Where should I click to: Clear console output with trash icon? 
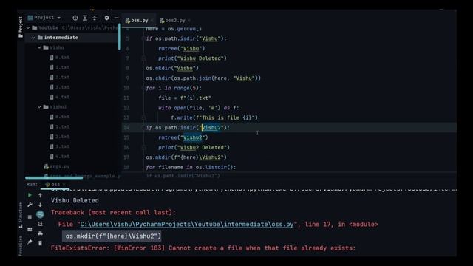40,243
